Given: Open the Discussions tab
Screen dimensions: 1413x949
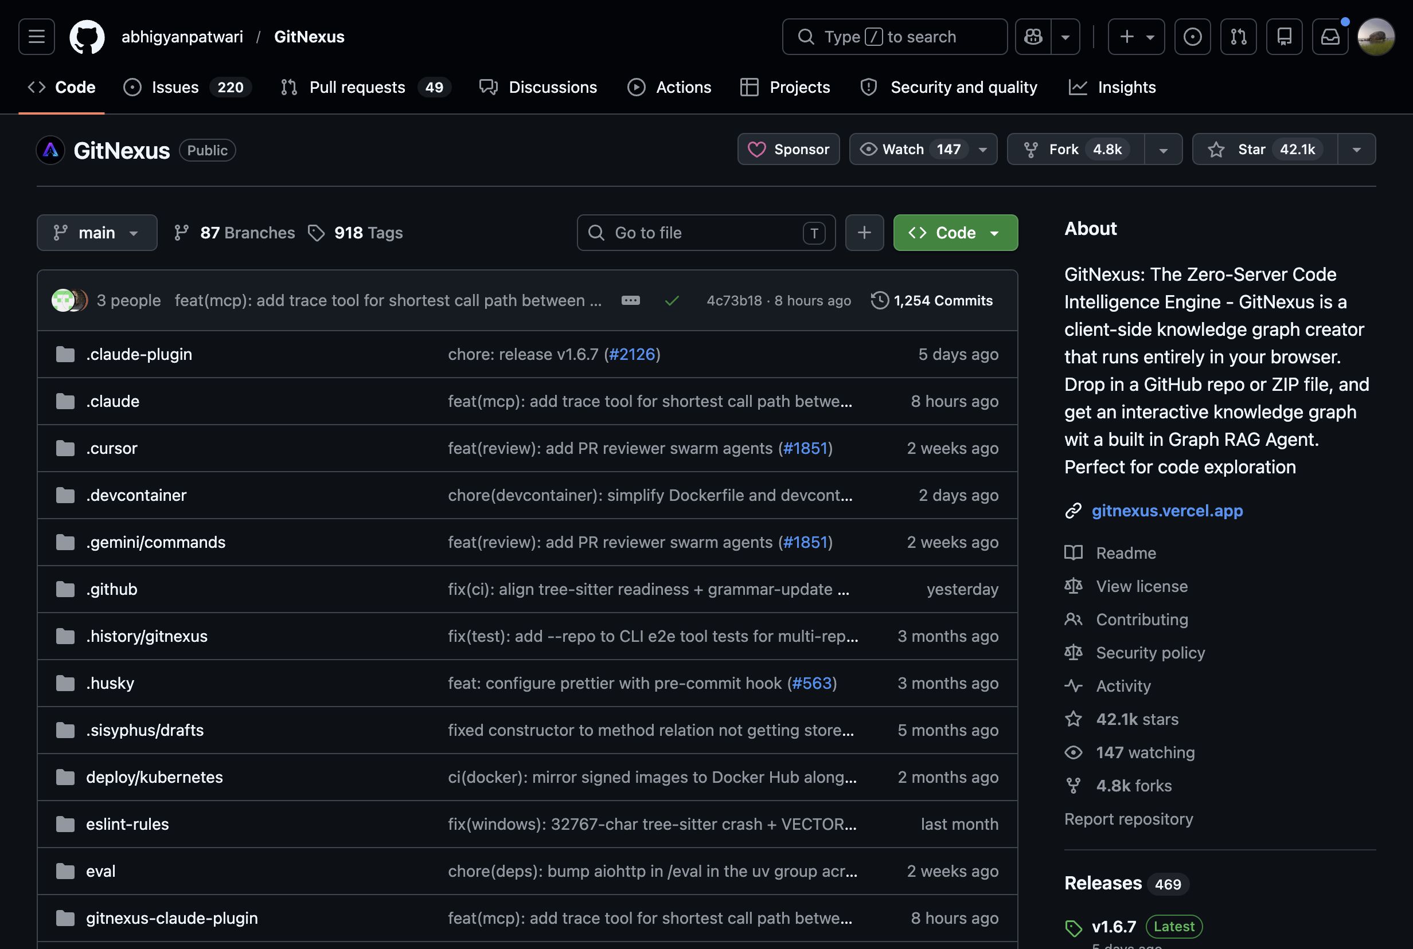Looking at the screenshot, I should pyautogui.click(x=538, y=87).
